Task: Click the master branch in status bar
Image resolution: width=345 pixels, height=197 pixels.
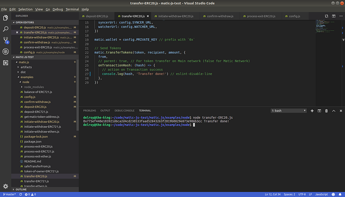Action: 9,194
